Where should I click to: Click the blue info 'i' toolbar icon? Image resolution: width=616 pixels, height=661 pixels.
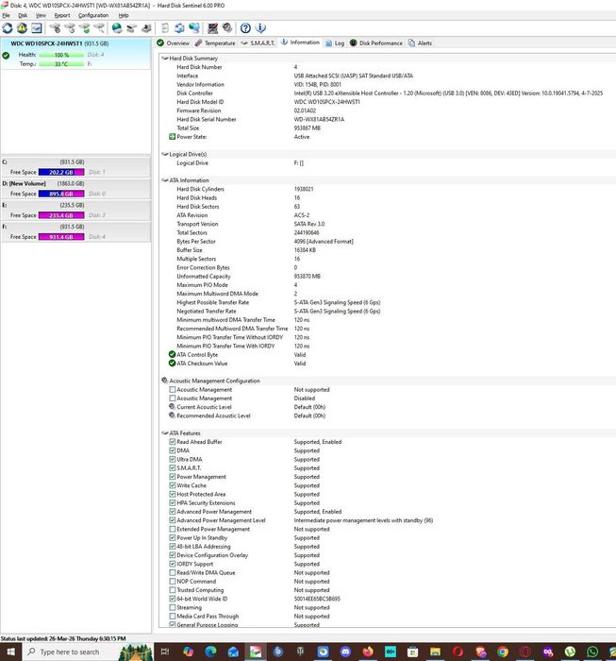(260, 28)
